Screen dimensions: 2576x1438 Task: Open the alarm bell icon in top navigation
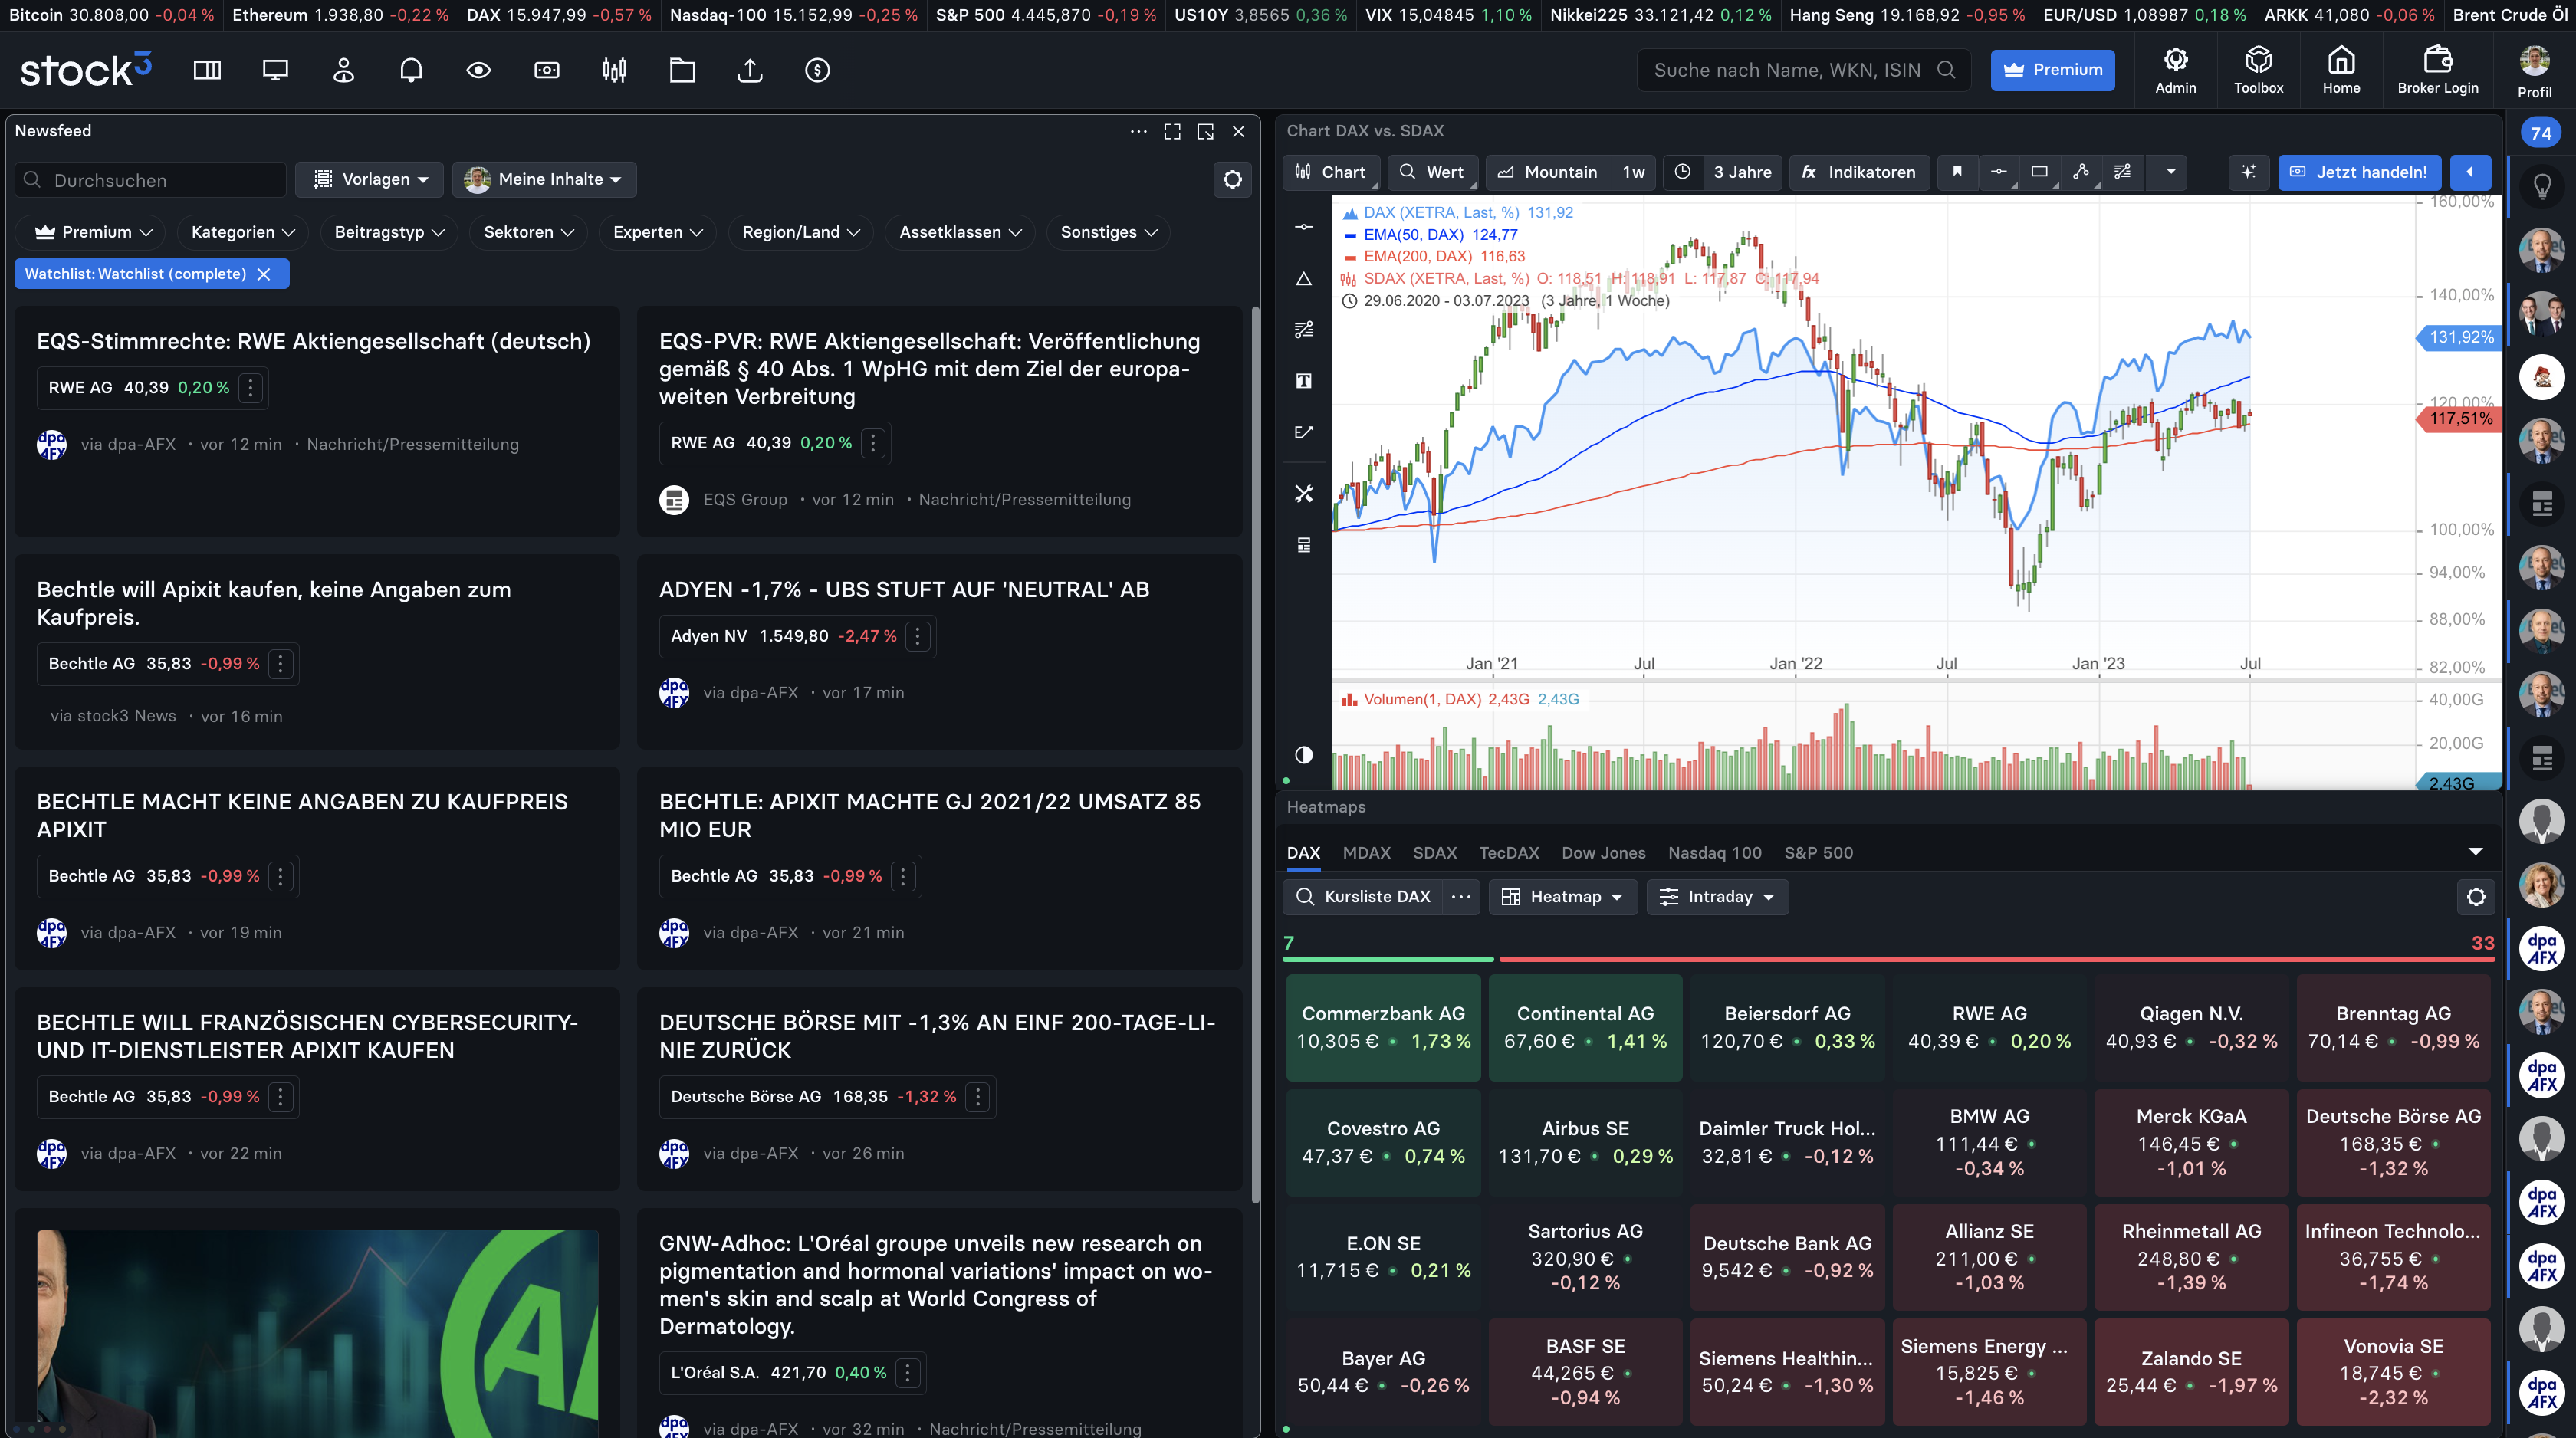point(411,70)
